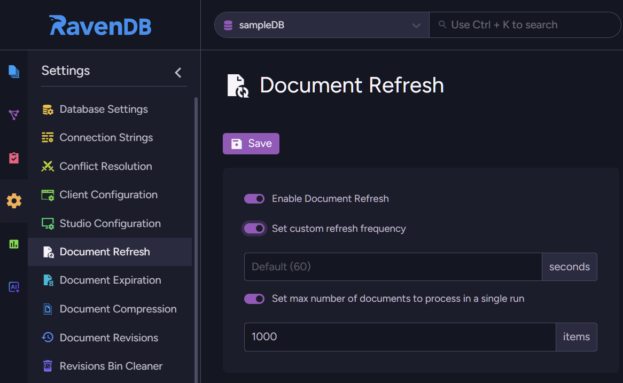623x383 pixels.
Task: Click the sampleDB database icon
Action: pyautogui.click(x=228, y=25)
